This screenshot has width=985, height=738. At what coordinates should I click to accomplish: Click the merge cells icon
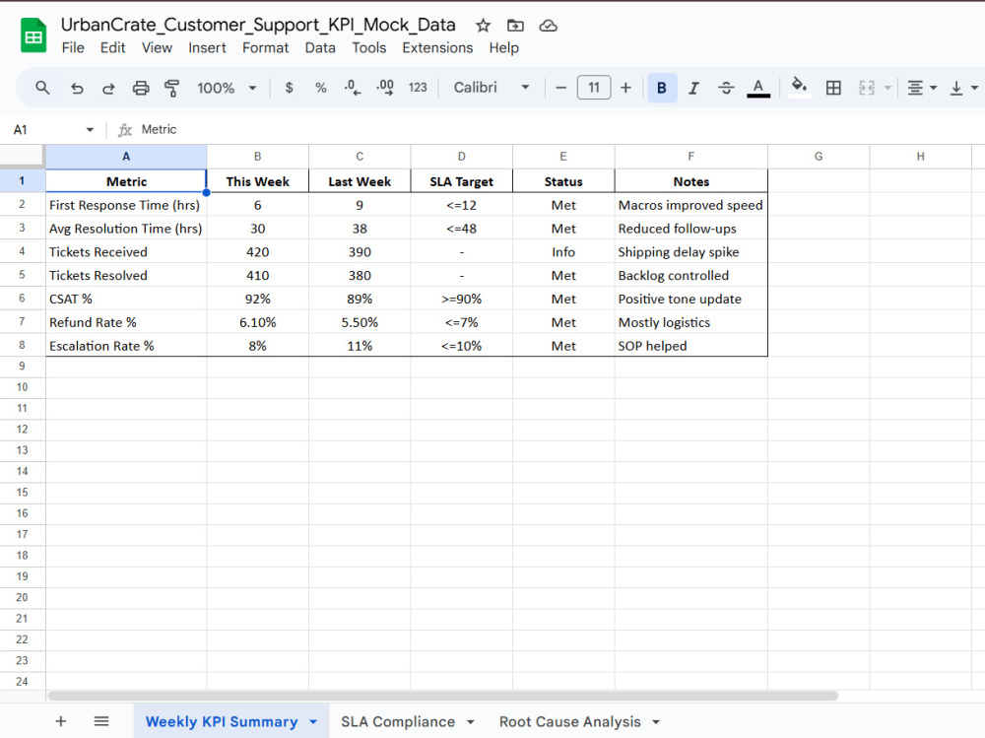pos(867,88)
